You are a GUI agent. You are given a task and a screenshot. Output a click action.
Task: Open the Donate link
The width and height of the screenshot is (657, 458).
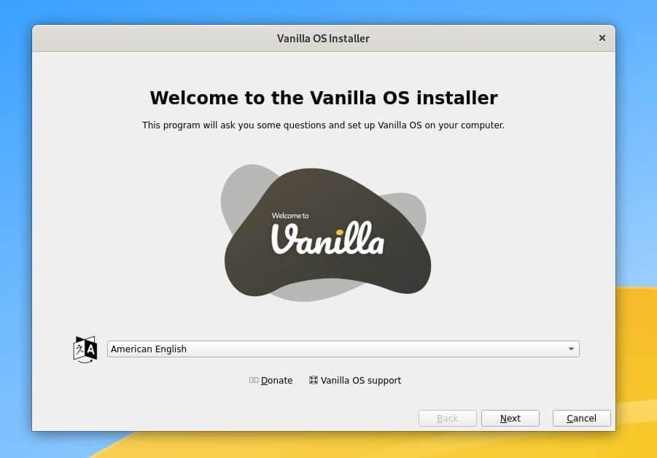pyautogui.click(x=276, y=381)
